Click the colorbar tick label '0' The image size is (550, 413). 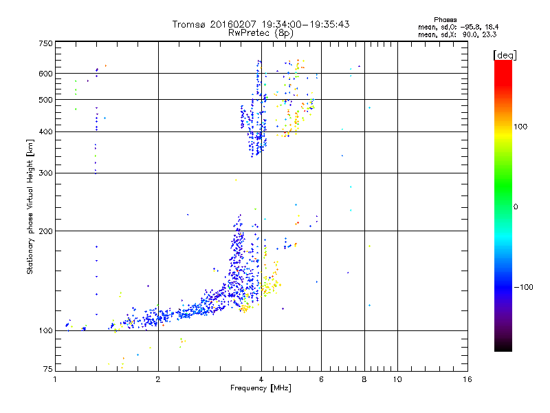click(516, 206)
